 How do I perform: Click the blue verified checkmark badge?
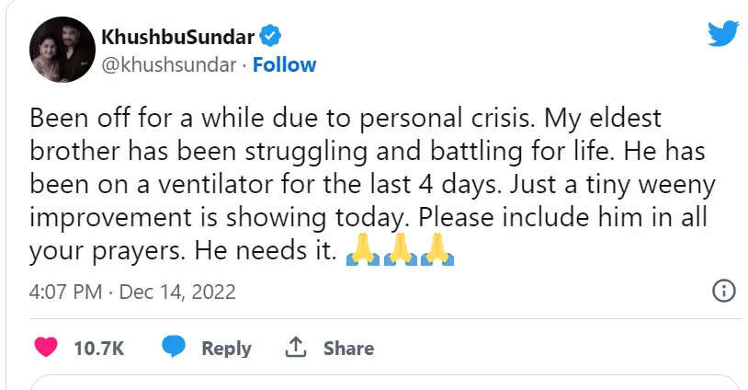coord(270,37)
